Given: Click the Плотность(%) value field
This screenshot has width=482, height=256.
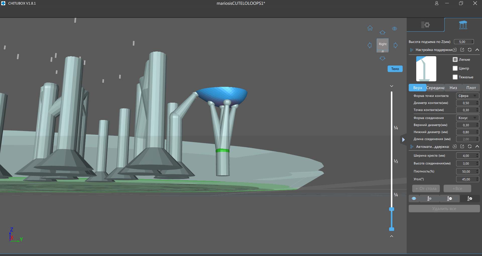Looking at the screenshot, I should [x=466, y=171].
